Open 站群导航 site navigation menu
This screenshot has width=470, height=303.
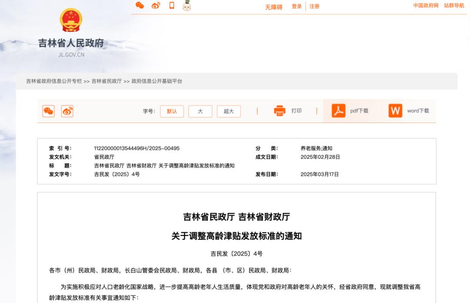[x=454, y=6]
